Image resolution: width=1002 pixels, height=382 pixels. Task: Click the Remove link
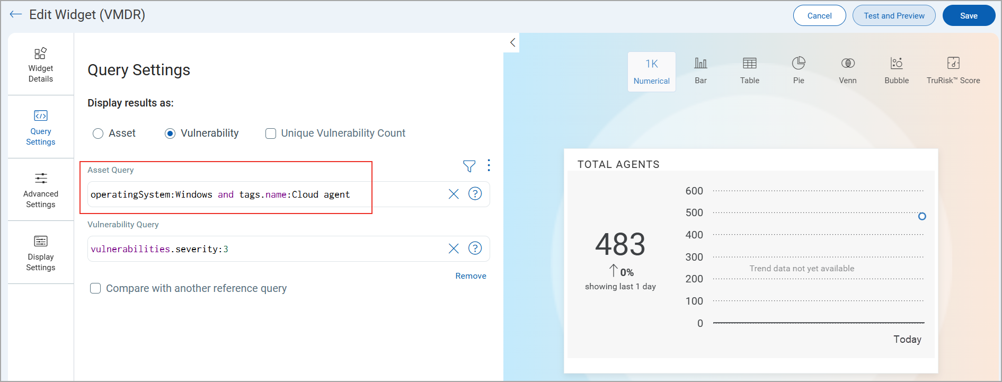[471, 276]
